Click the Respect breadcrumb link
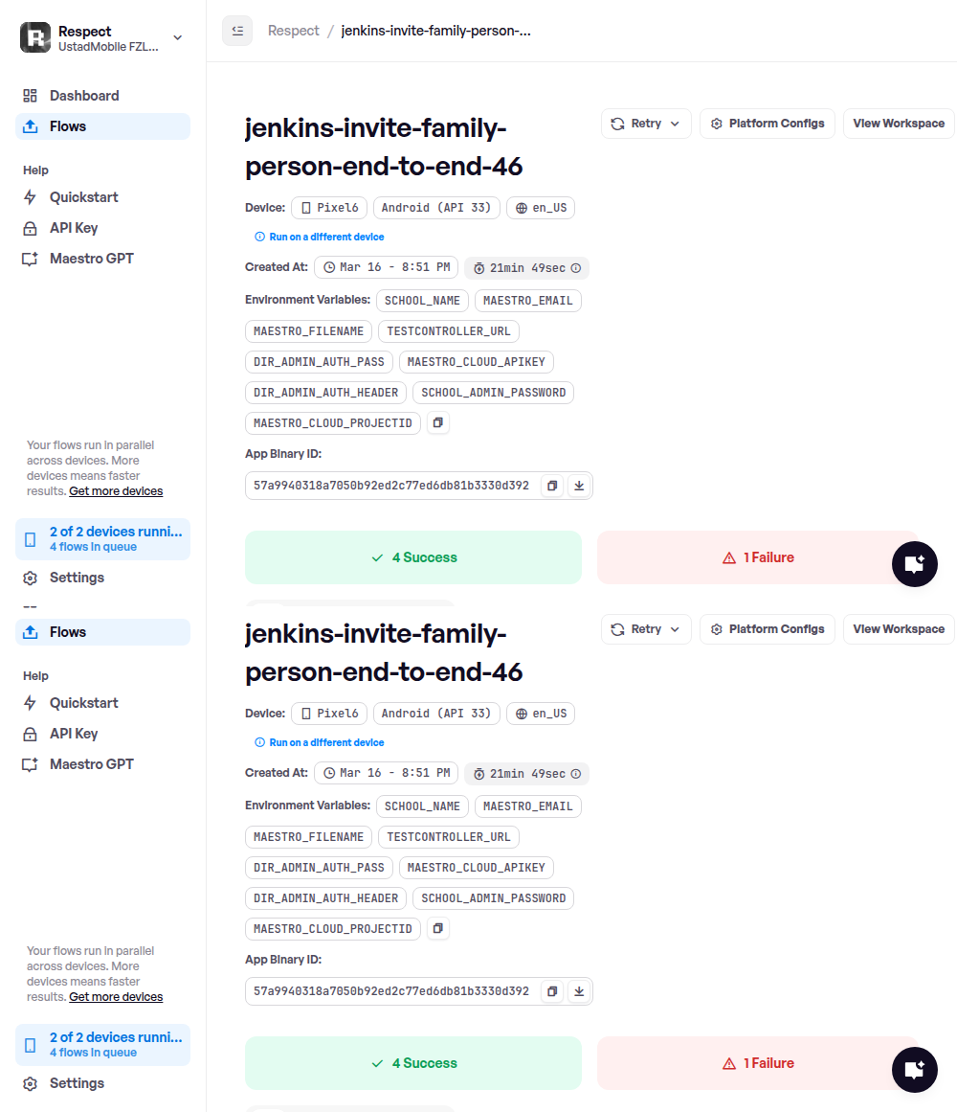This screenshot has height=1112, width=957. 294,31
